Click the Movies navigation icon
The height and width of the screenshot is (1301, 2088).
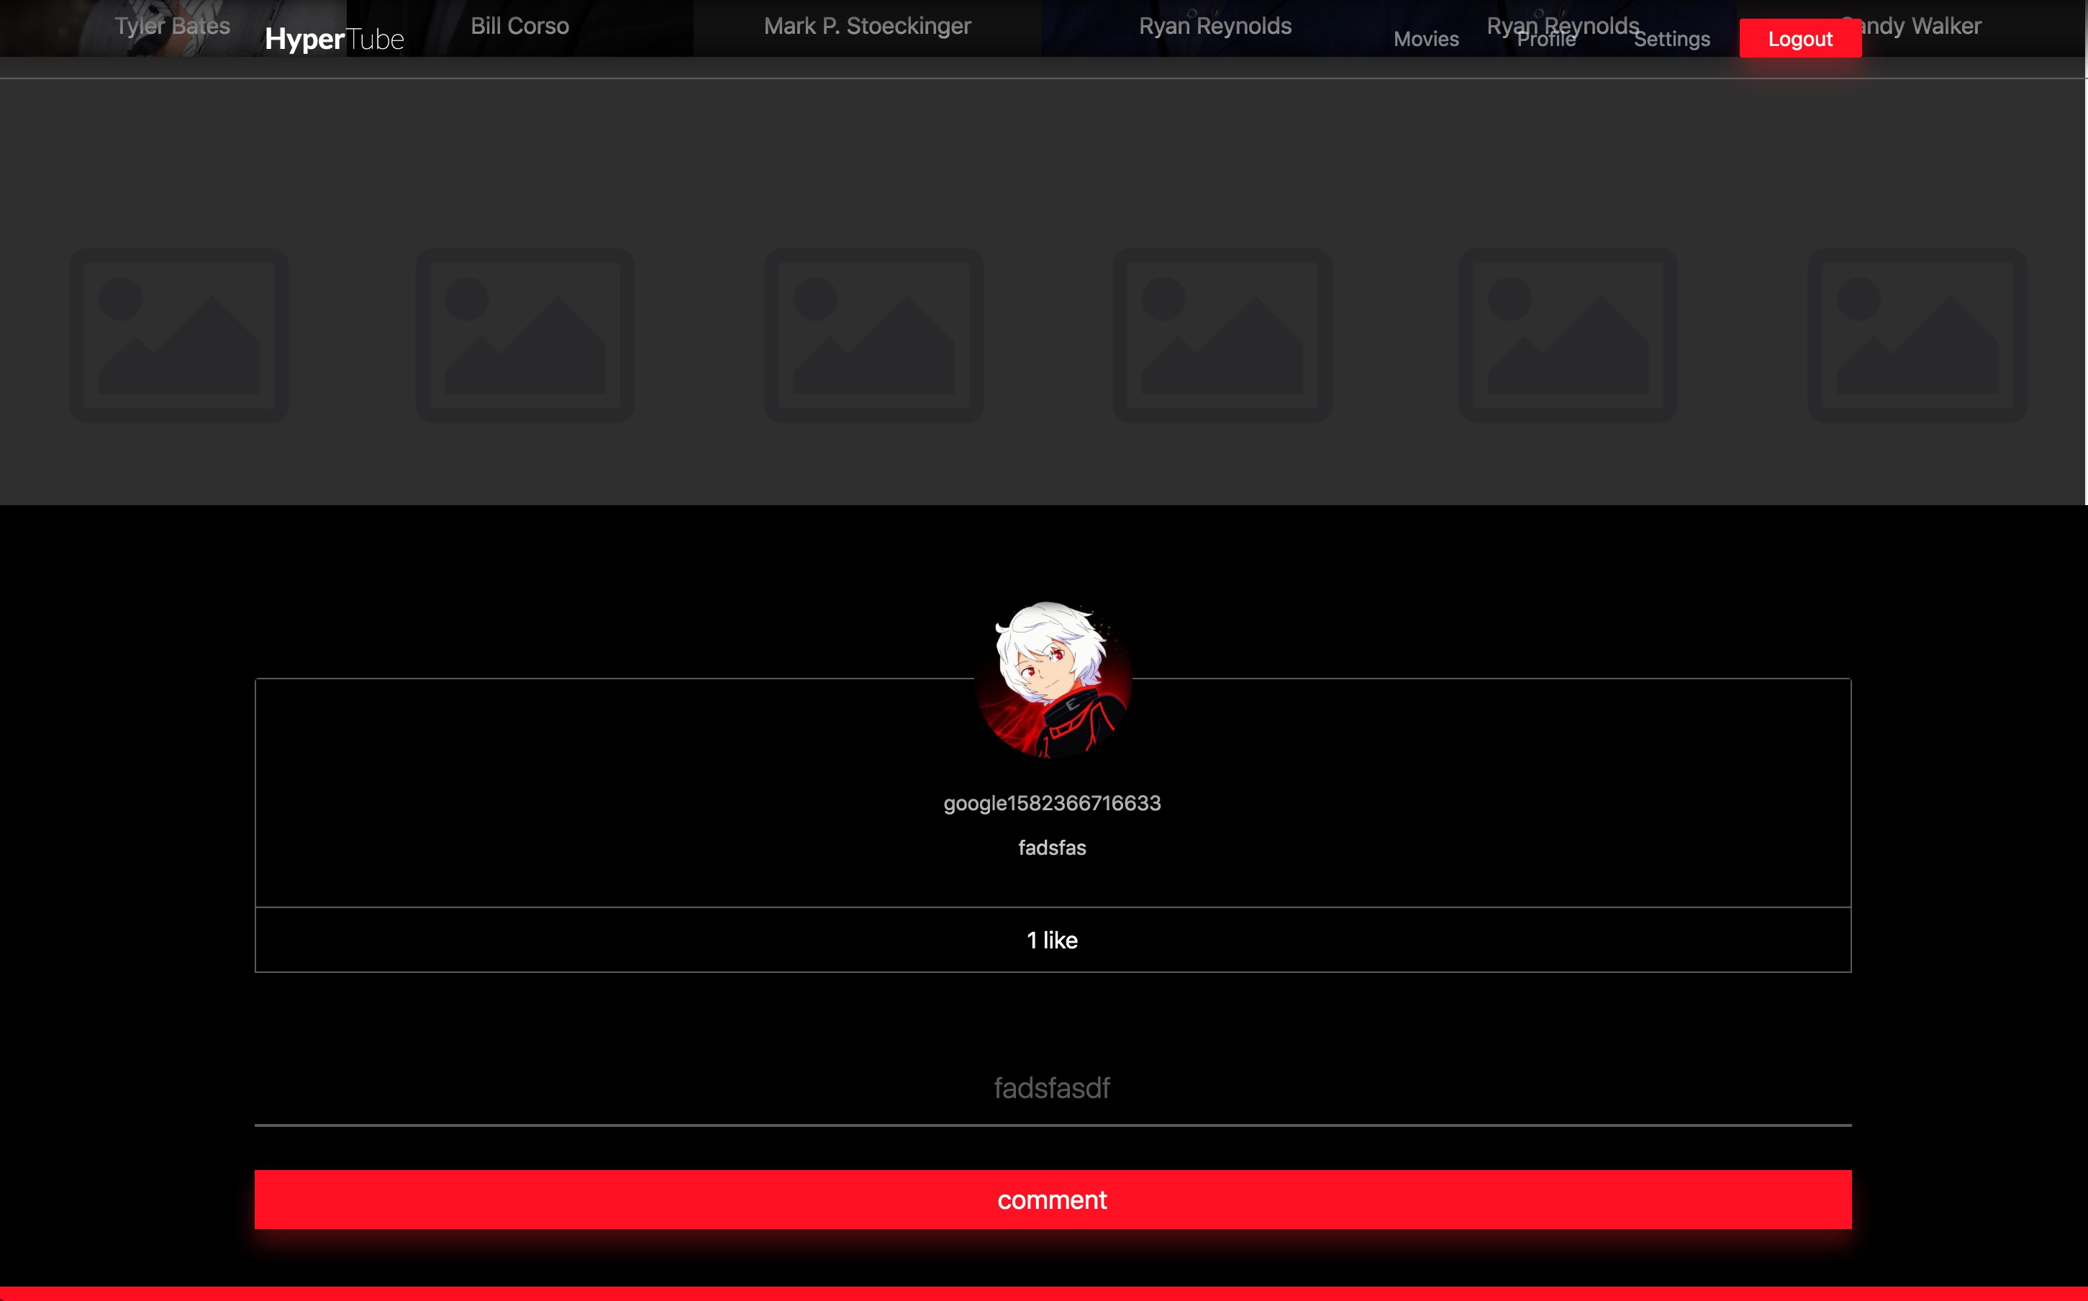[1423, 39]
